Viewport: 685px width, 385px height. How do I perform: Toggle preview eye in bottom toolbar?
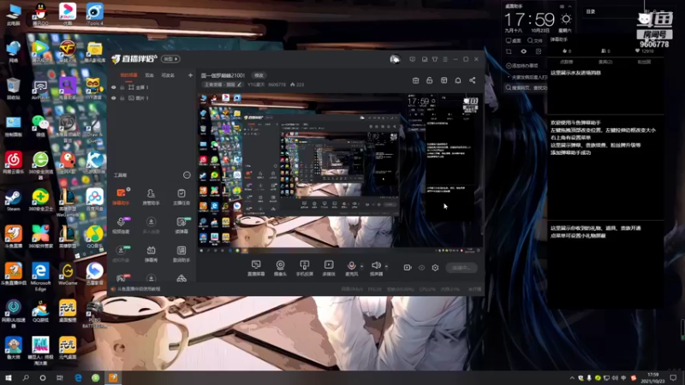421,268
